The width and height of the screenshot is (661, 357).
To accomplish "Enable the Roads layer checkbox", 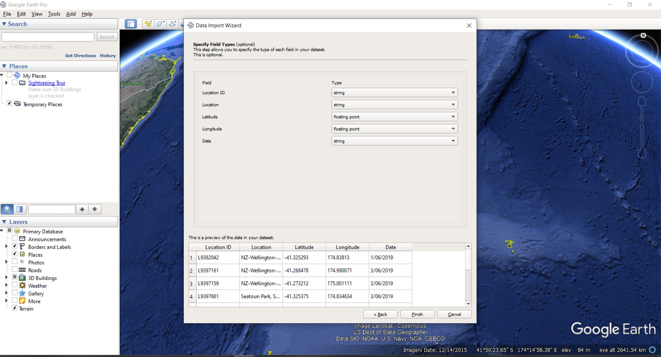I will click(x=15, y=269).
